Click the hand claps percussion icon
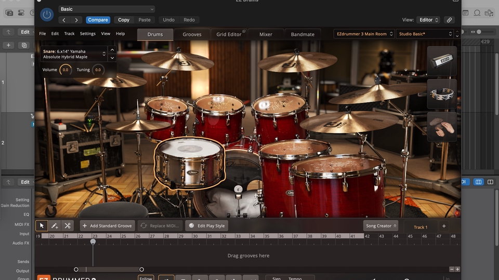499x280 pixels. (442, 127)
